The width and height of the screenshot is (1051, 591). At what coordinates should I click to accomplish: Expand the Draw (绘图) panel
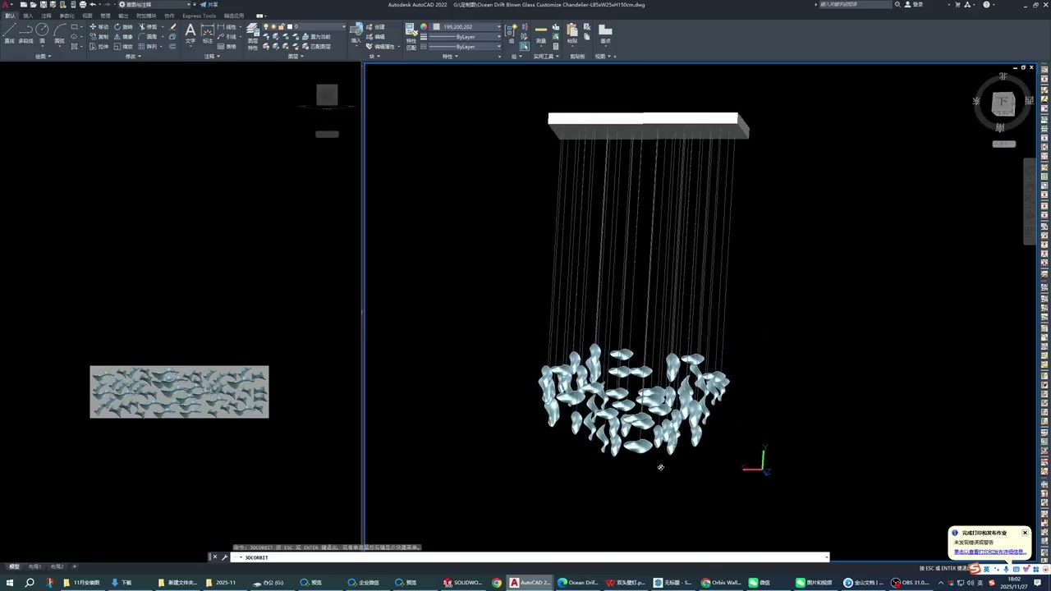pyautogui.click(x=43, y=57)
